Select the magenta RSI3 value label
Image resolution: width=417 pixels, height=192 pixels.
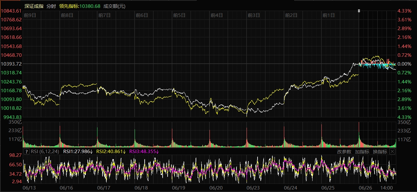click(x=144, y=152)
